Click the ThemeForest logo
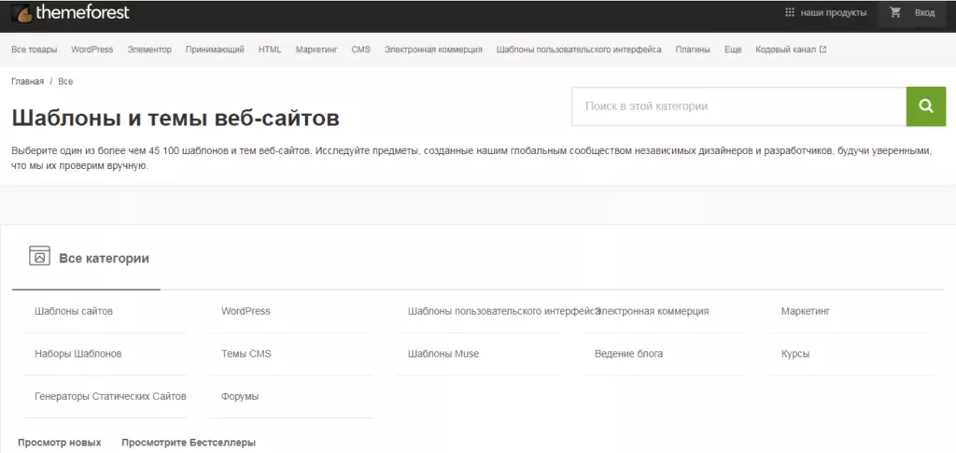Image resolution: width=956 pixels, height=453 pixels. pos(71,13)
